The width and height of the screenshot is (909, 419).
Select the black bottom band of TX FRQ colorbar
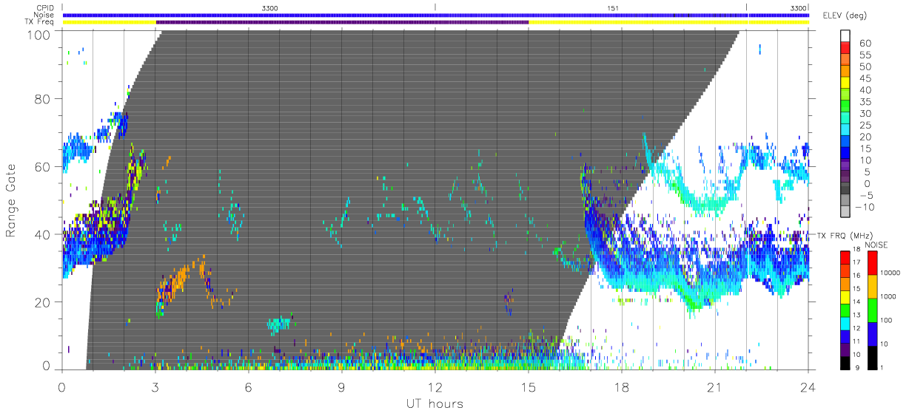tap(845, 363)
